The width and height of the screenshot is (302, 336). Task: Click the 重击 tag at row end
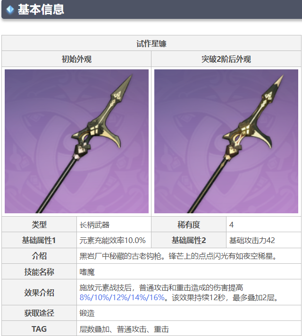point(161,329)
